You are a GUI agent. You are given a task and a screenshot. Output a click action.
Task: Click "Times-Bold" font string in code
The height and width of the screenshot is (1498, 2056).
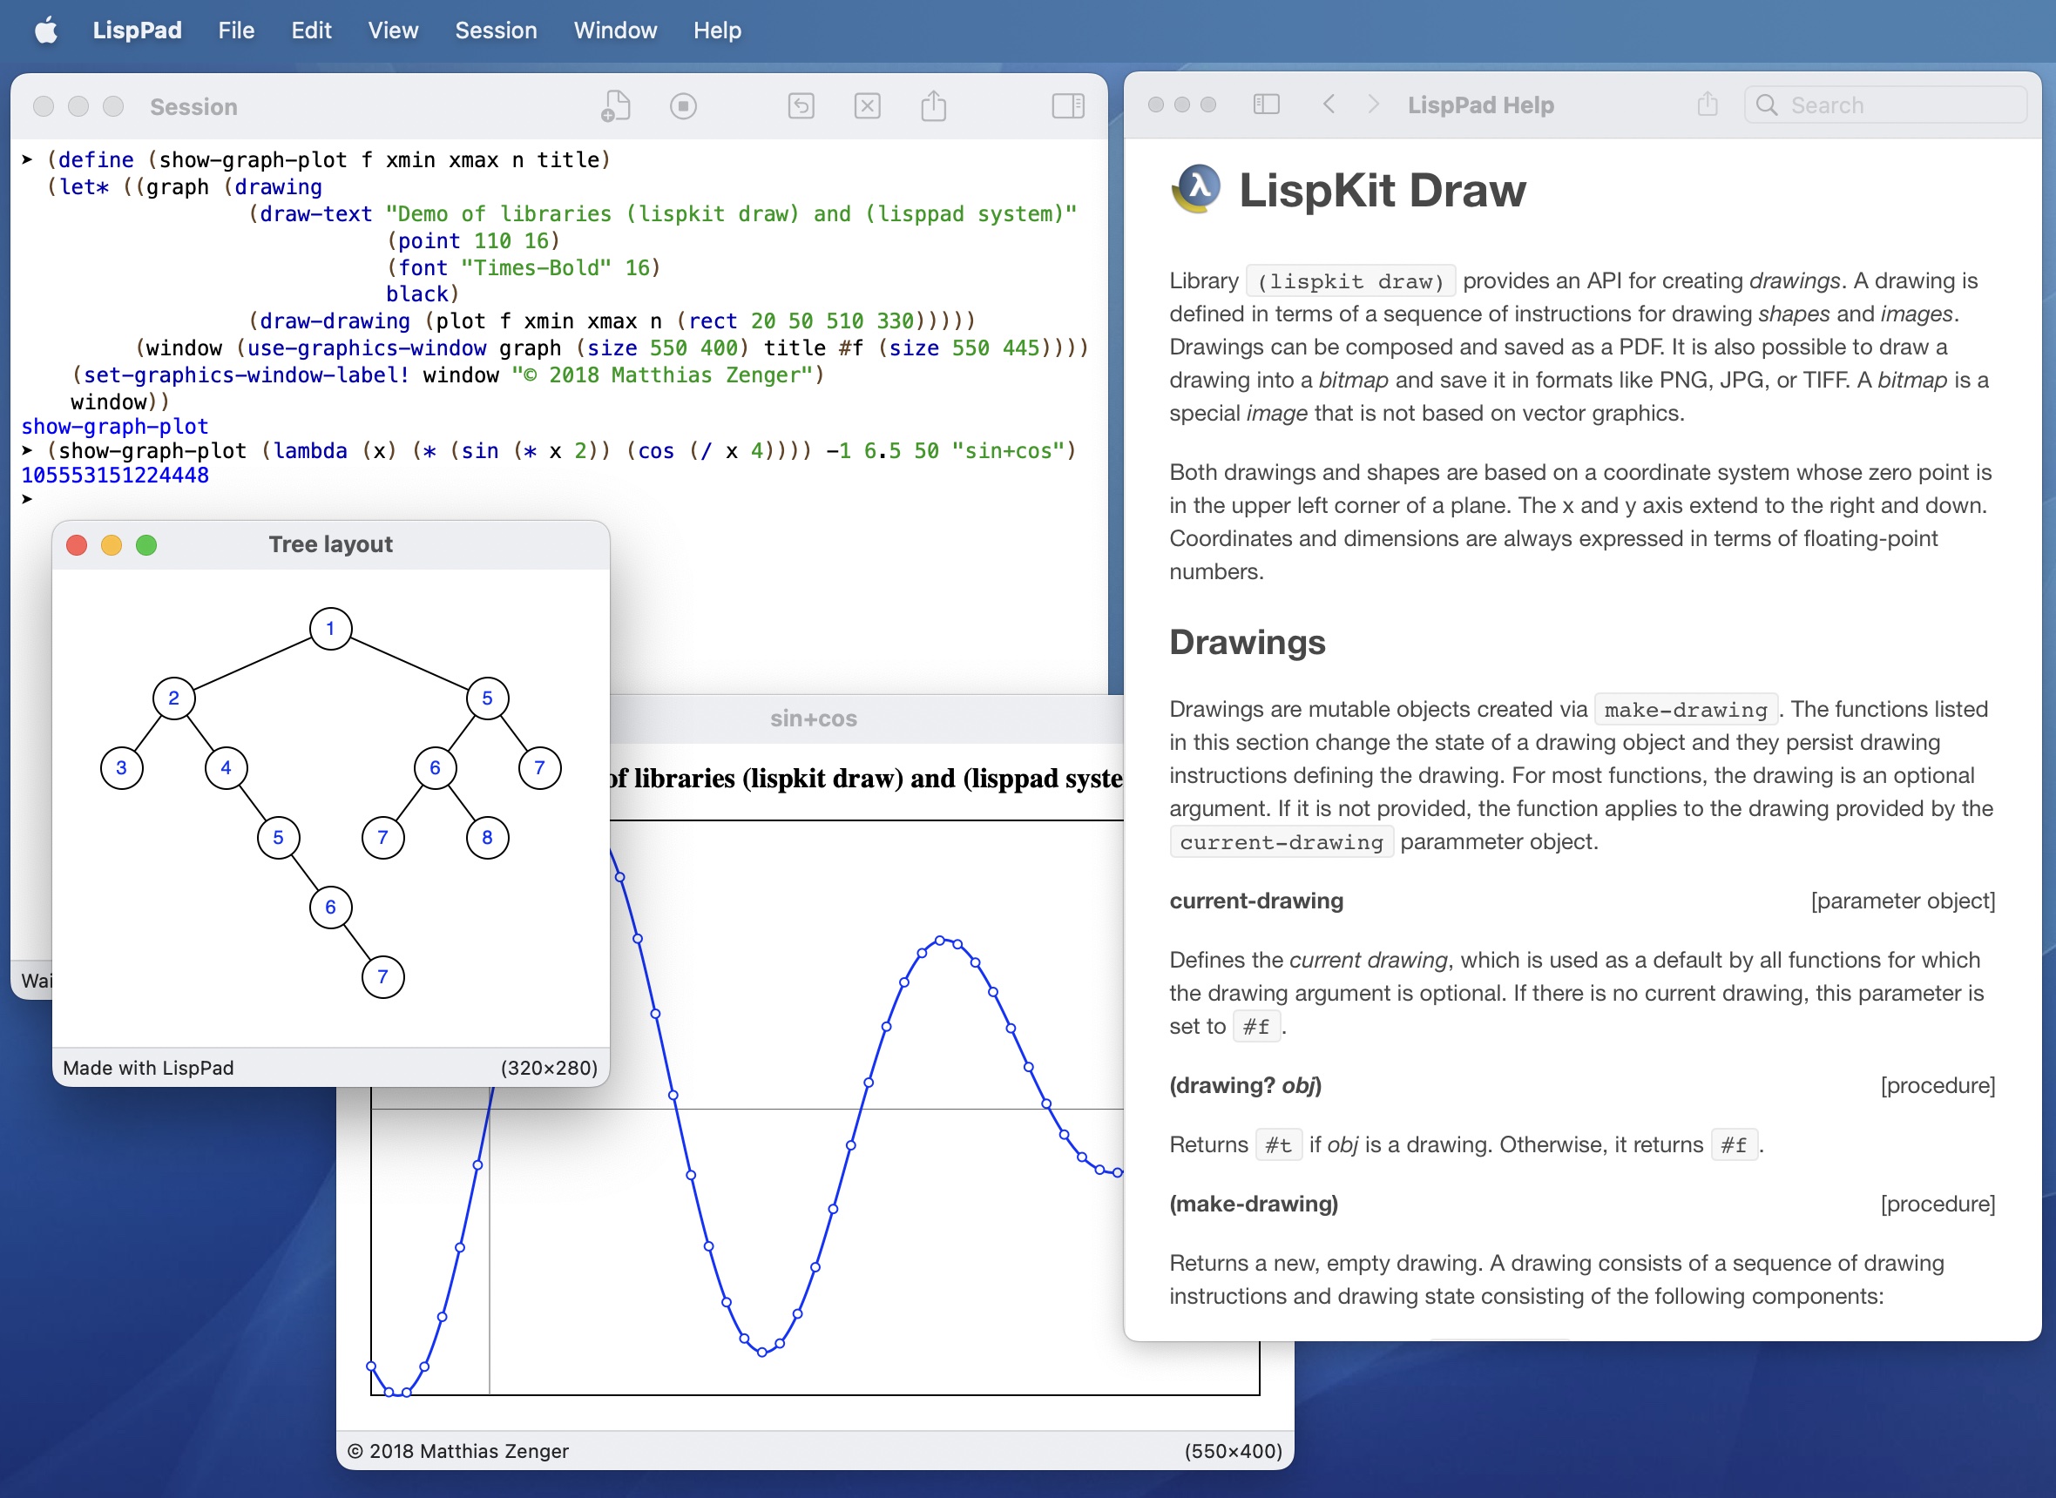pos(535,267)
